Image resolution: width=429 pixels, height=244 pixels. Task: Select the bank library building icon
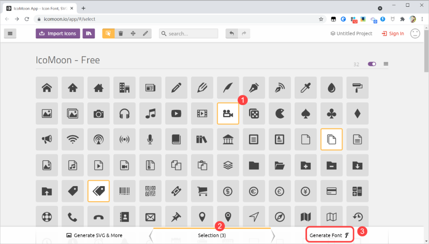[228, 139]
